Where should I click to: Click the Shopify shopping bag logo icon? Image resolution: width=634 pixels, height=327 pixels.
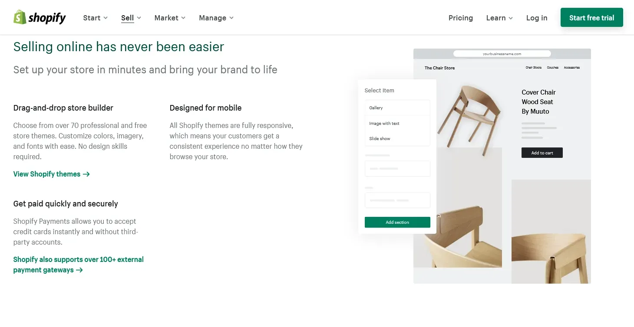click(x=19, y=17)
